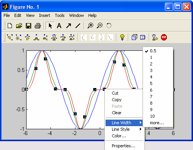The width and height of the screenshot is (193, 150).
Task: Set line width to 4
Action: click(x=158, y=77)
